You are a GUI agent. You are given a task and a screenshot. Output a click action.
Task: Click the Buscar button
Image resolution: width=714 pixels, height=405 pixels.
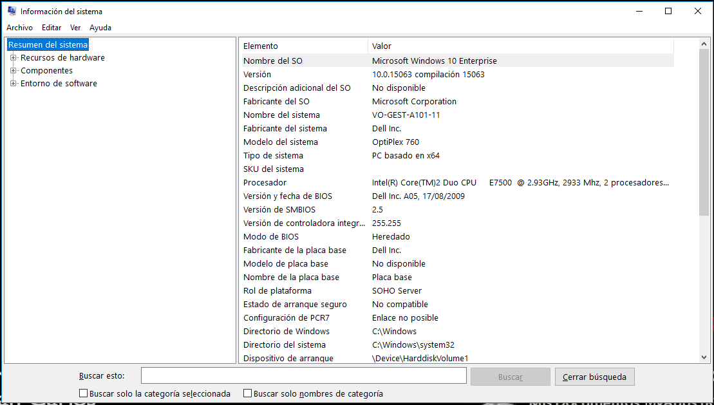pos(510,377)
